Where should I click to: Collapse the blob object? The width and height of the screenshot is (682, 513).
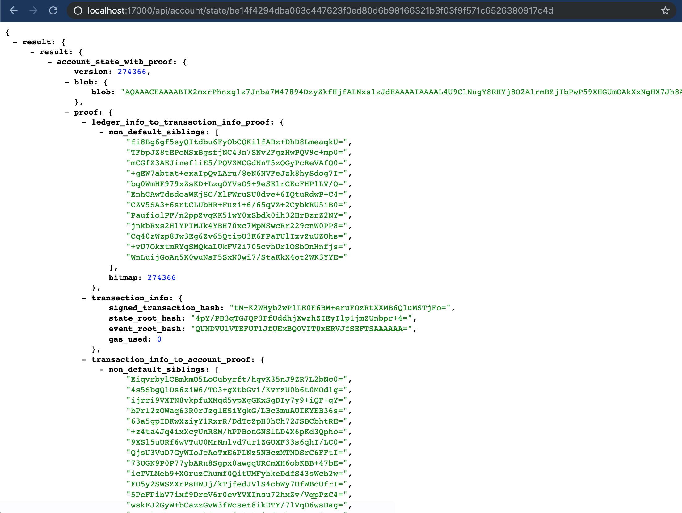pos(67,82)
